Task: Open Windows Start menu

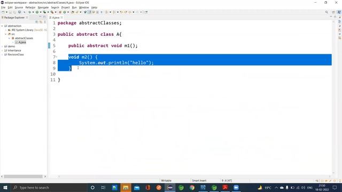Action: click(x=5, y=187)
